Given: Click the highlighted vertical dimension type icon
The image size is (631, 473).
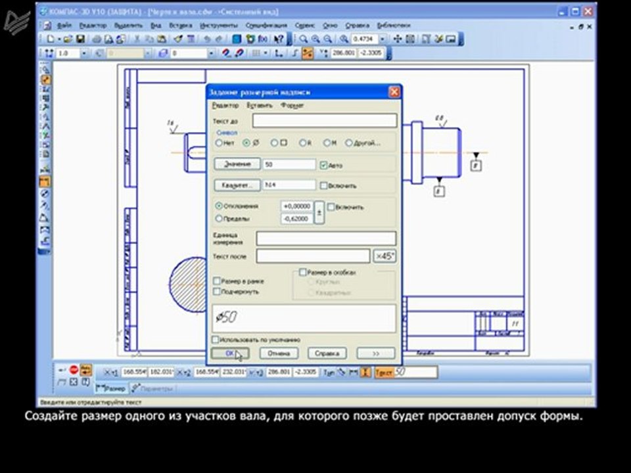Looking at the screenshot, I should click(x=365, y=372).
